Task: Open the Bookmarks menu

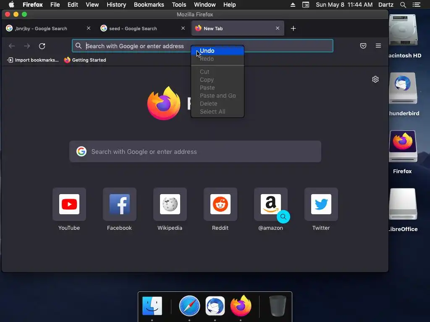Action: pyautogui.click(x=149, y=5)
